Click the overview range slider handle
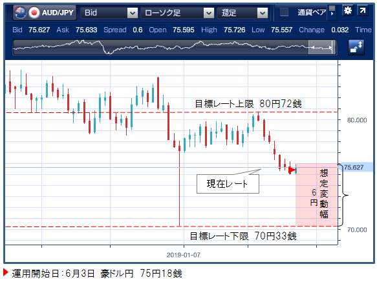 (x=322, y=48)
